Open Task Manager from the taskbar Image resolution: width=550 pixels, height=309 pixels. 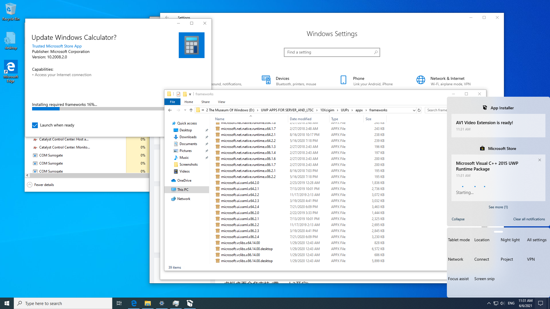click(176, 303)
